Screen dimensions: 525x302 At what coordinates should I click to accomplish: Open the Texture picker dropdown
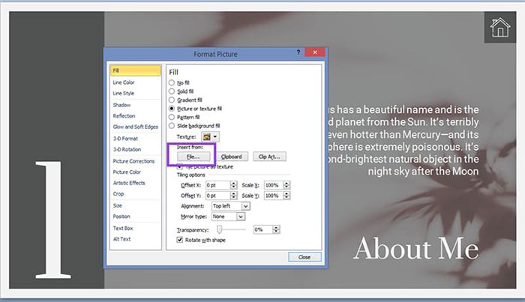[x=216, y=137]
